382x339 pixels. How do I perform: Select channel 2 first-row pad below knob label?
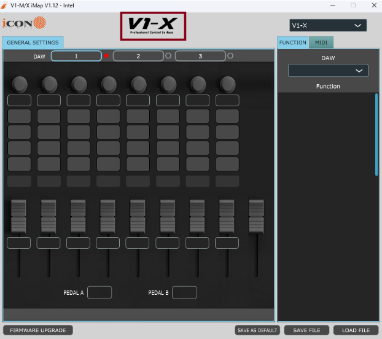(x=49, y=116)
